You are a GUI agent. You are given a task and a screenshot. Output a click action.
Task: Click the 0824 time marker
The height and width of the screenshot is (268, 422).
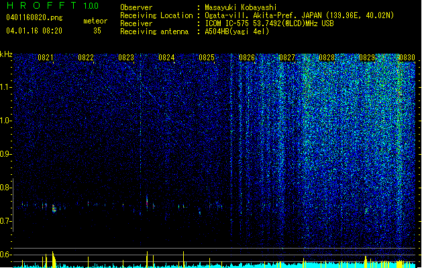(166, 58)
